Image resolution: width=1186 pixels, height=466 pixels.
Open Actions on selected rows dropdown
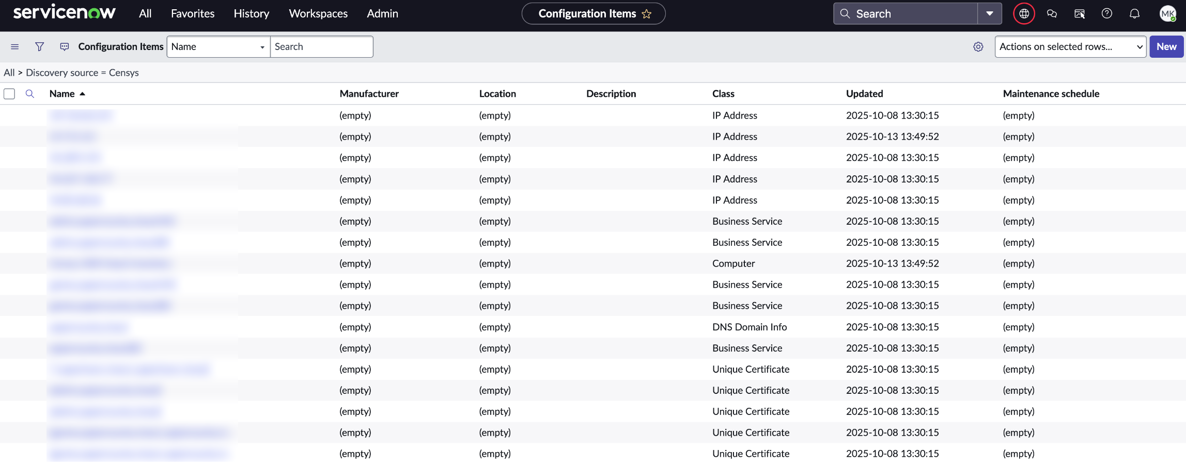[1070, 47]
